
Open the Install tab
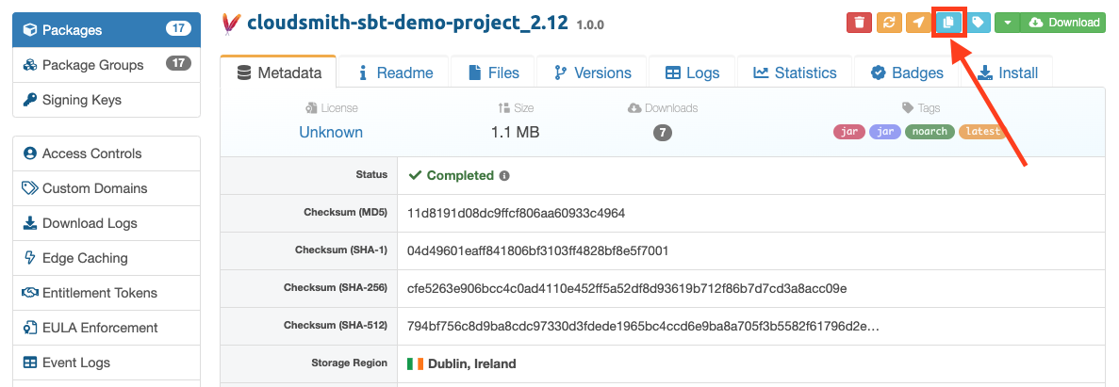(x=1007, y=72)
